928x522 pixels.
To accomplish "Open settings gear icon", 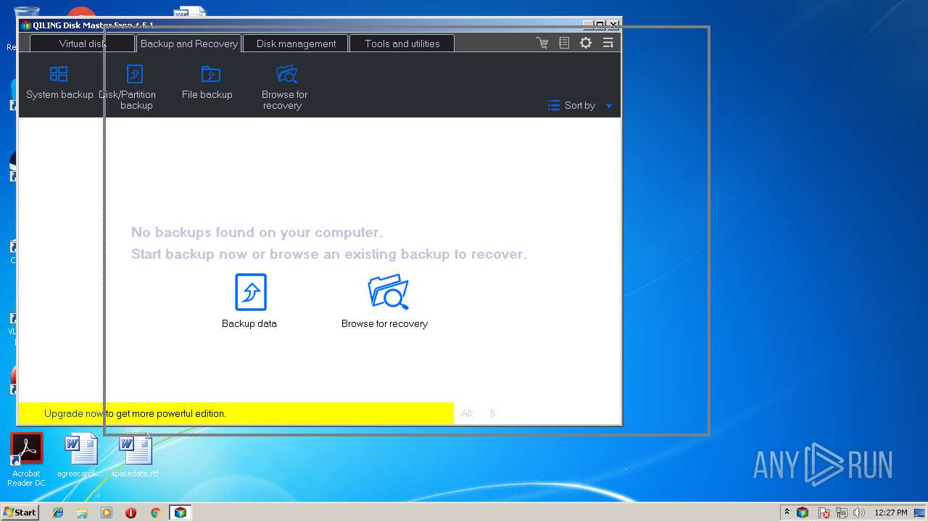I will click(x=586, y=43).
